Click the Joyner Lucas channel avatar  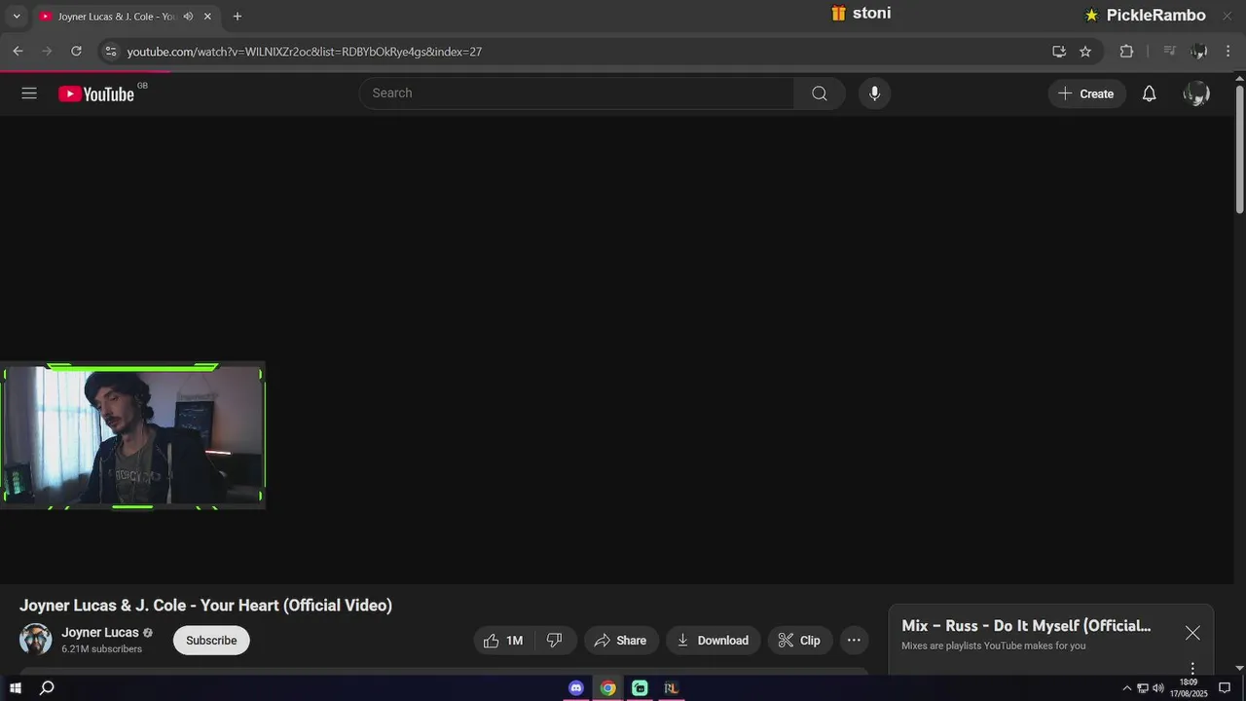pyautogui.click(x=36, y=640)
